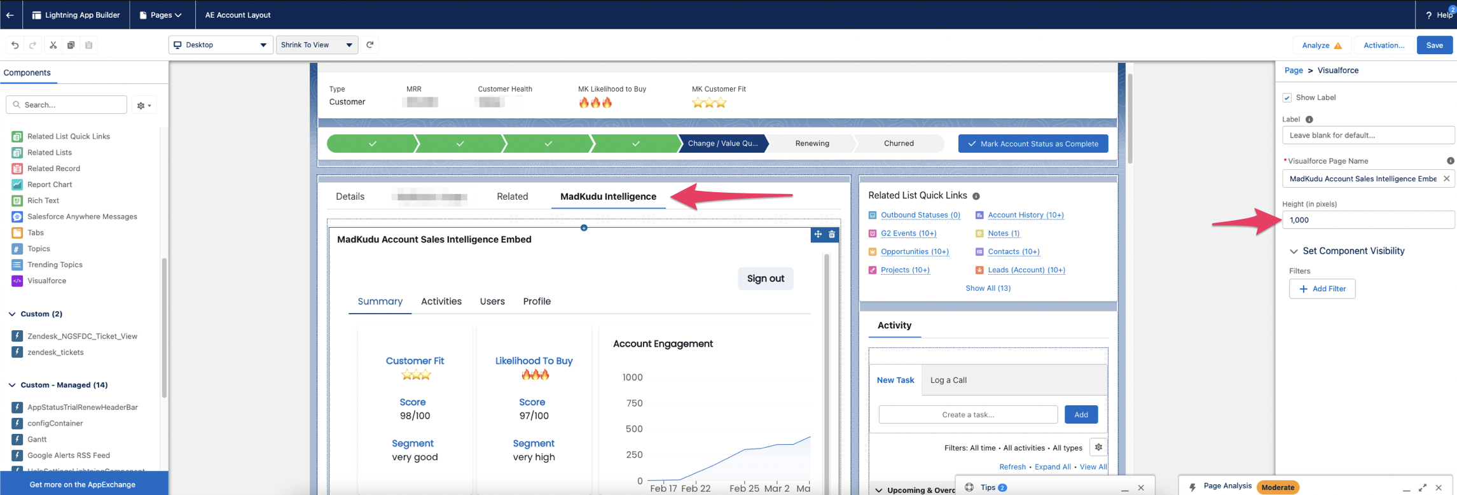Open Account History (10+) quick link

tap(1025, 215)
